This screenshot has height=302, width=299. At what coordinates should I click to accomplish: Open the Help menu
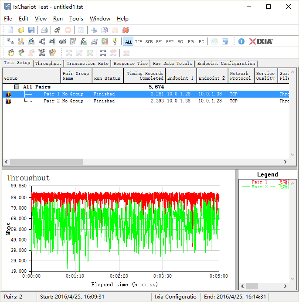click(x=122, y=19)
